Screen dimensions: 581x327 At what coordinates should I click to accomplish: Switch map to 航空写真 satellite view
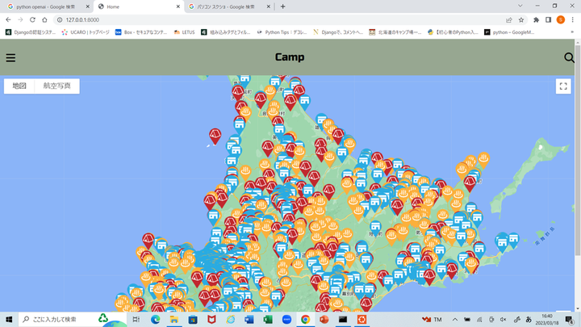[56, 86]
